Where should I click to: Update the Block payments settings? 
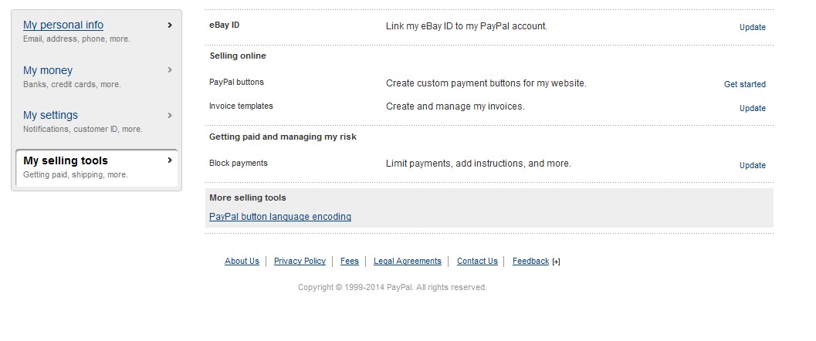point(752,165)
